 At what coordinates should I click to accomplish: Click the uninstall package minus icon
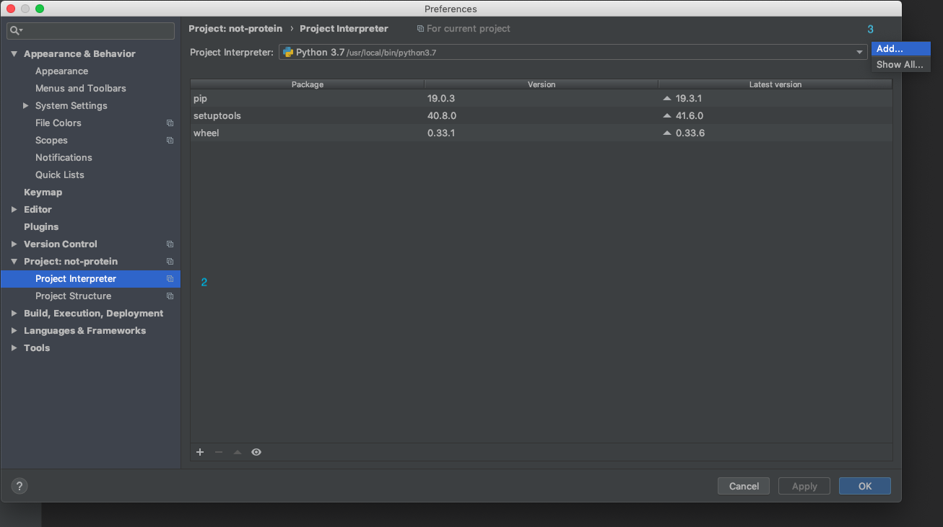tap(219, 452)
